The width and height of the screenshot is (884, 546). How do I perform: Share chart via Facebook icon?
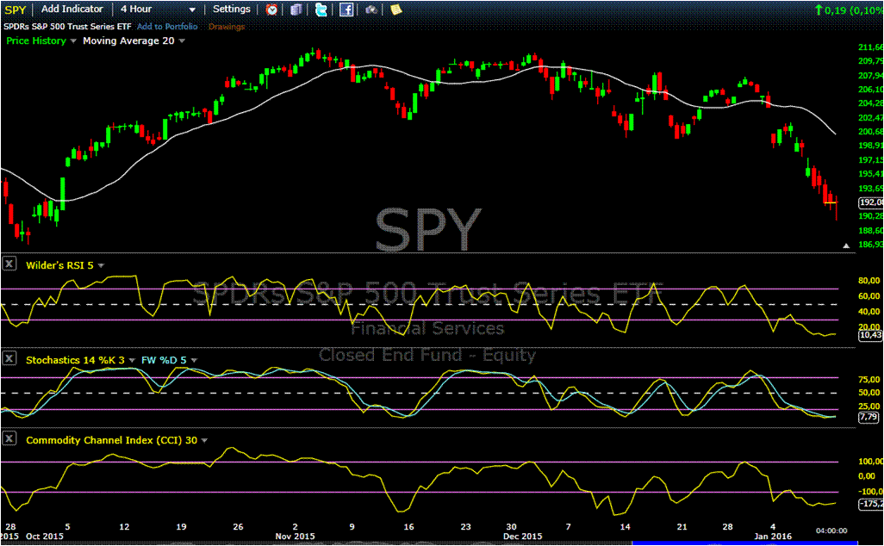point(346,9)
